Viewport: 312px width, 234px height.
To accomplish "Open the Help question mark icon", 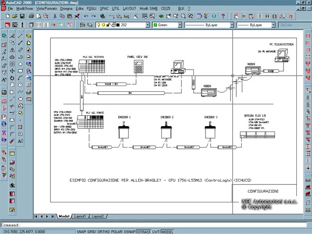I will (x=223, y=16).
